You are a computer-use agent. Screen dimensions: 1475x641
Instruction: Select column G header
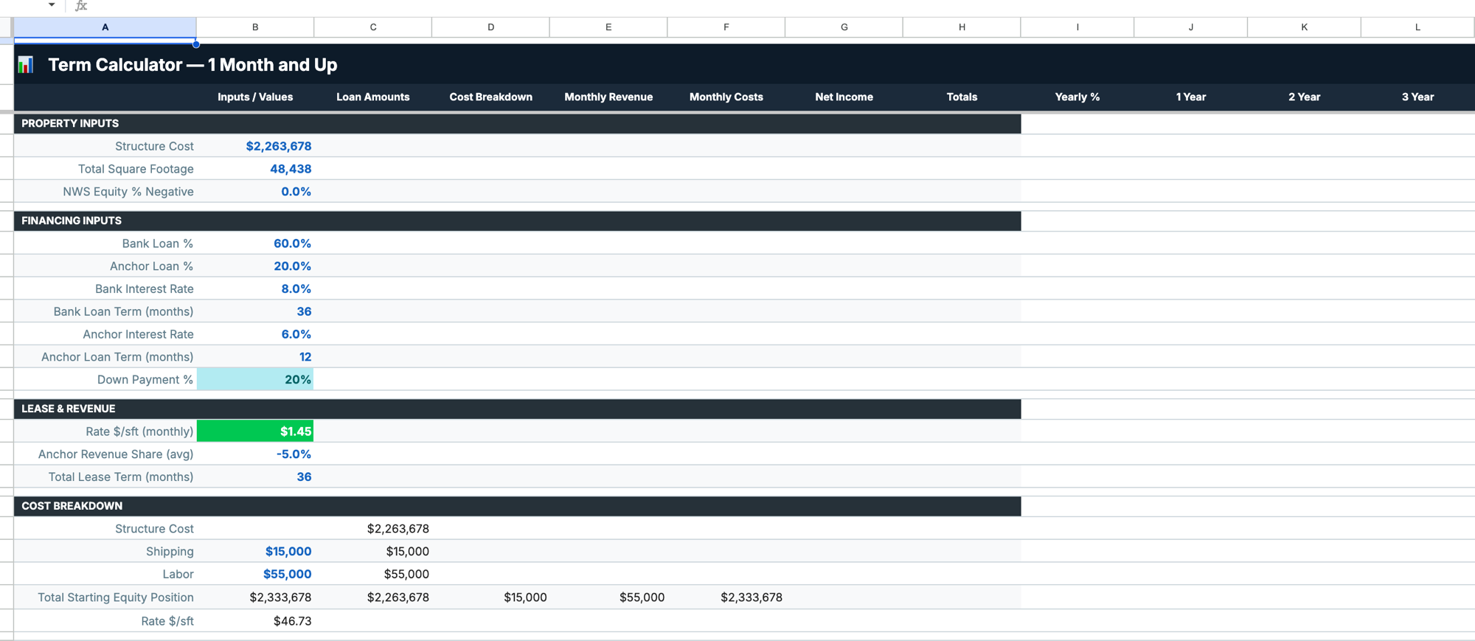point(844,27)
